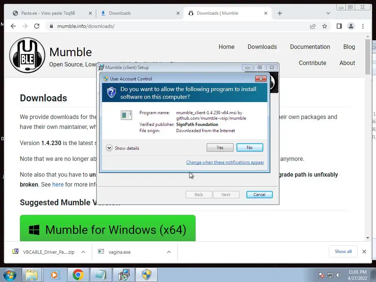Open the Chrome profile menu

pos(351,26)
